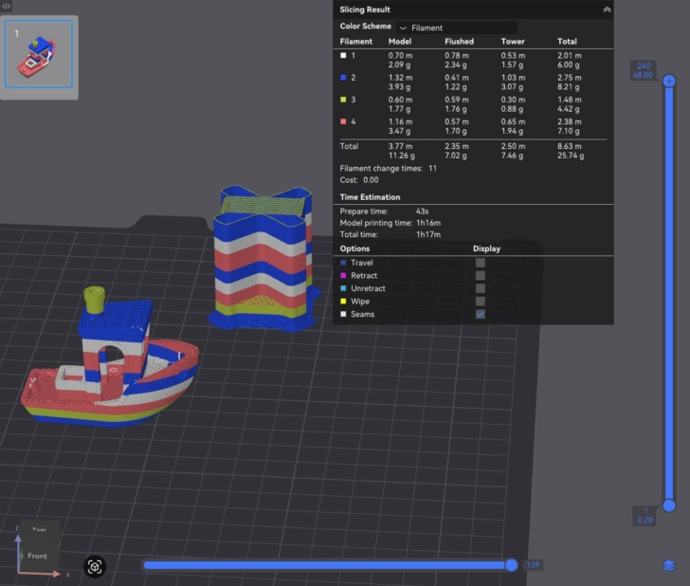This screenshot has width=690, height=586.
Task: Click the yellow Wipe color swatch
Action: pos(343,302)
